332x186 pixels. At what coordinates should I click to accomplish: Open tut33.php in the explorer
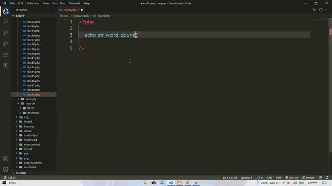coord(34,22)
